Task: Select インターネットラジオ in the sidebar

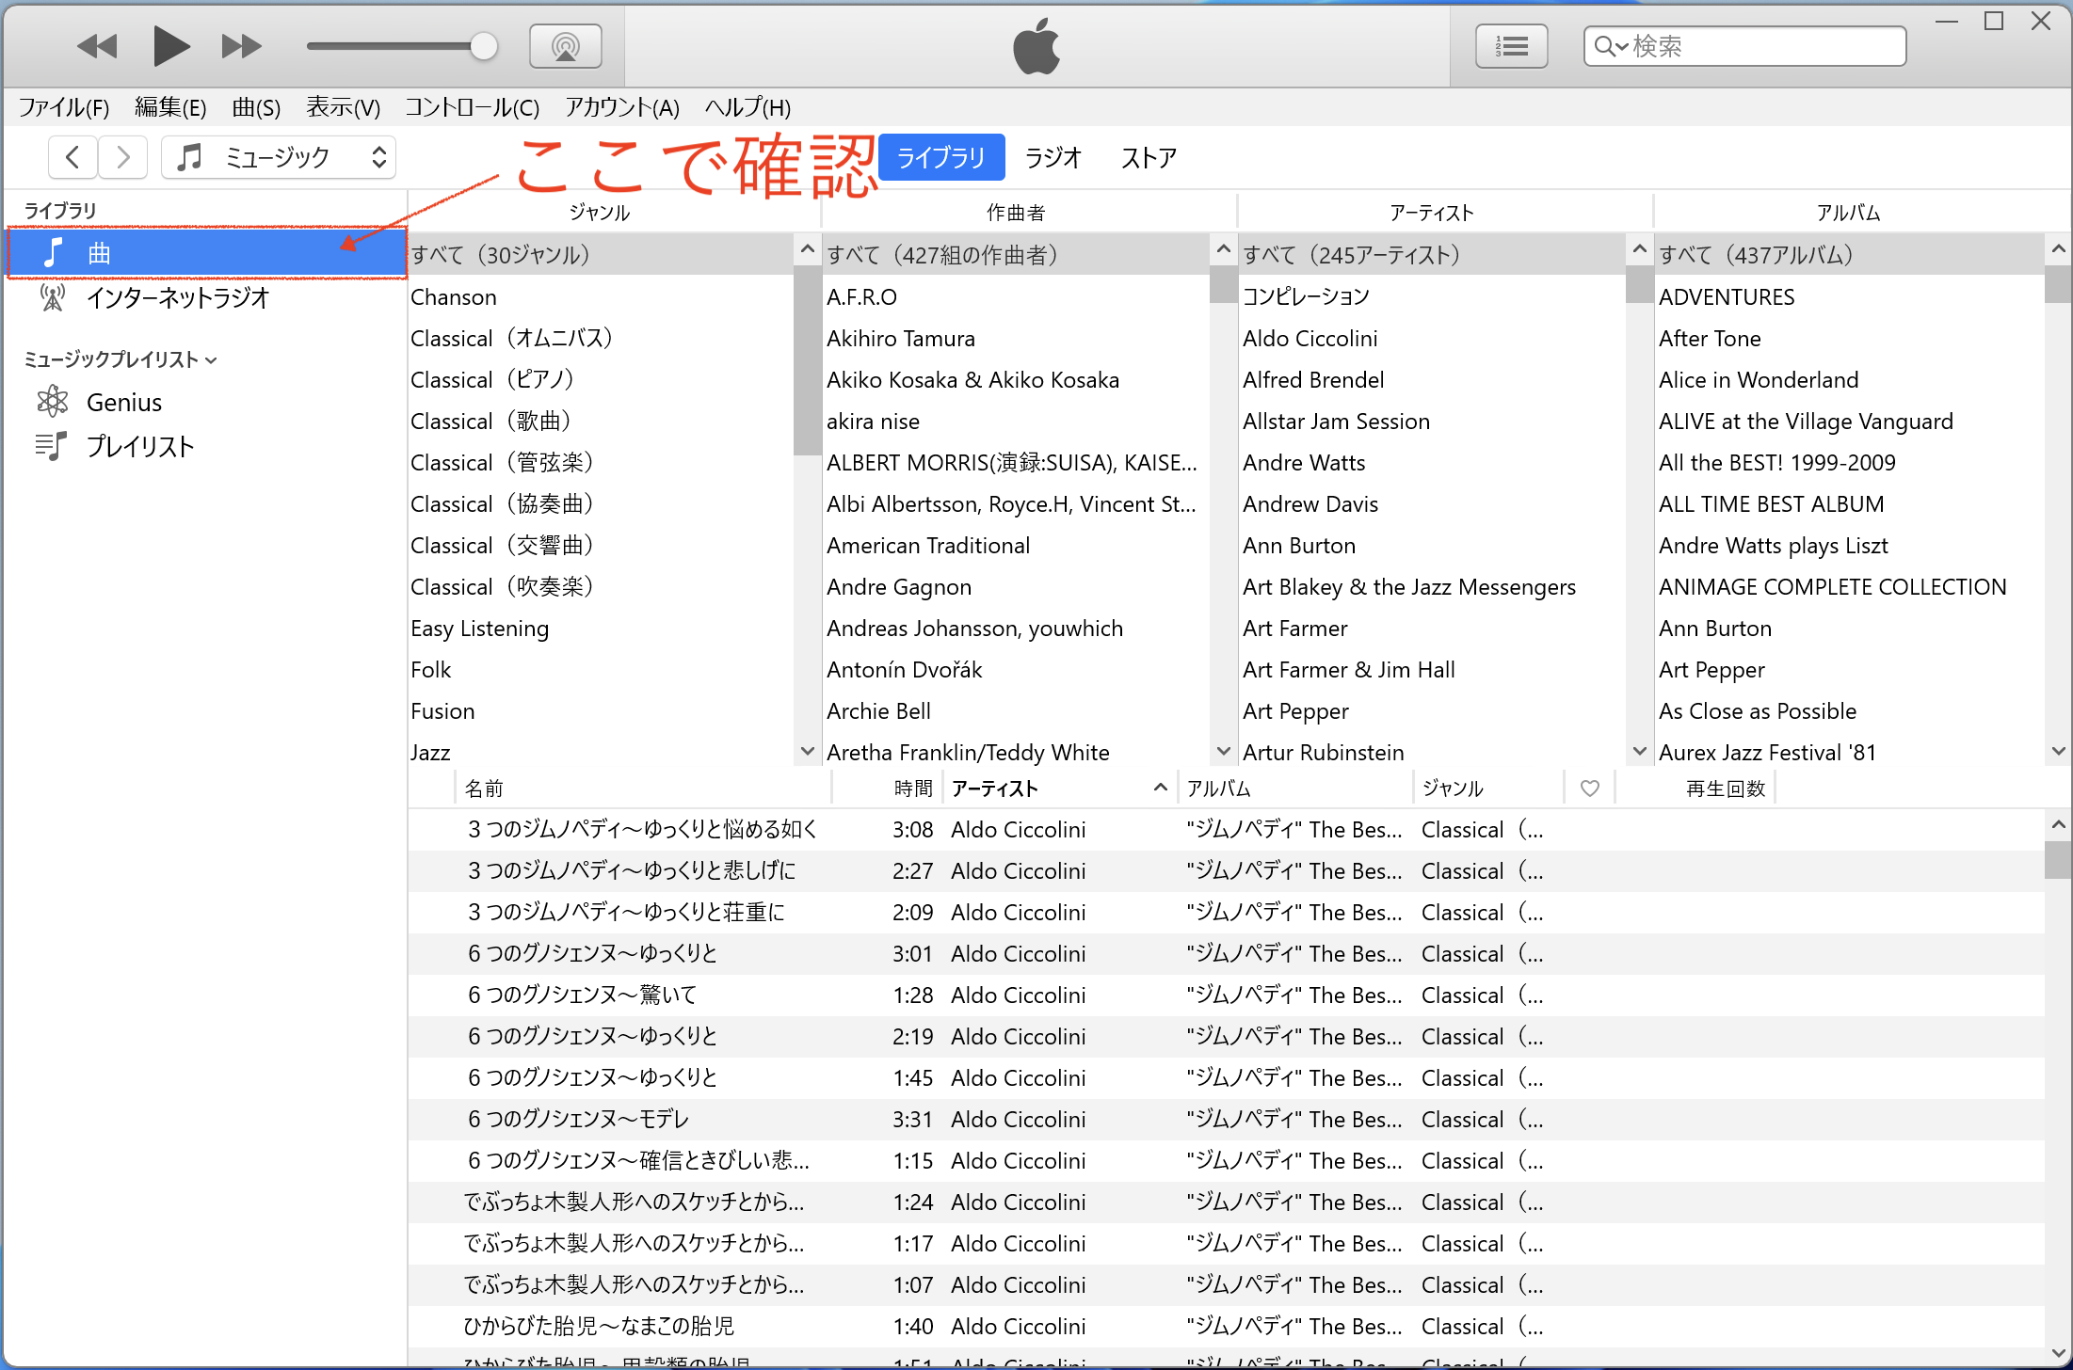Action: pyautogui.click(x=177, y=298)
